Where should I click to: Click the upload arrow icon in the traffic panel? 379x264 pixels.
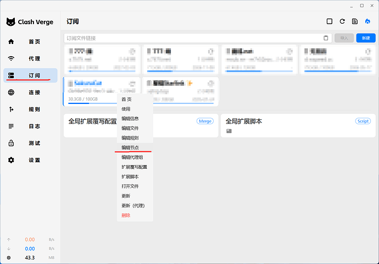click(x=9, y=240)
